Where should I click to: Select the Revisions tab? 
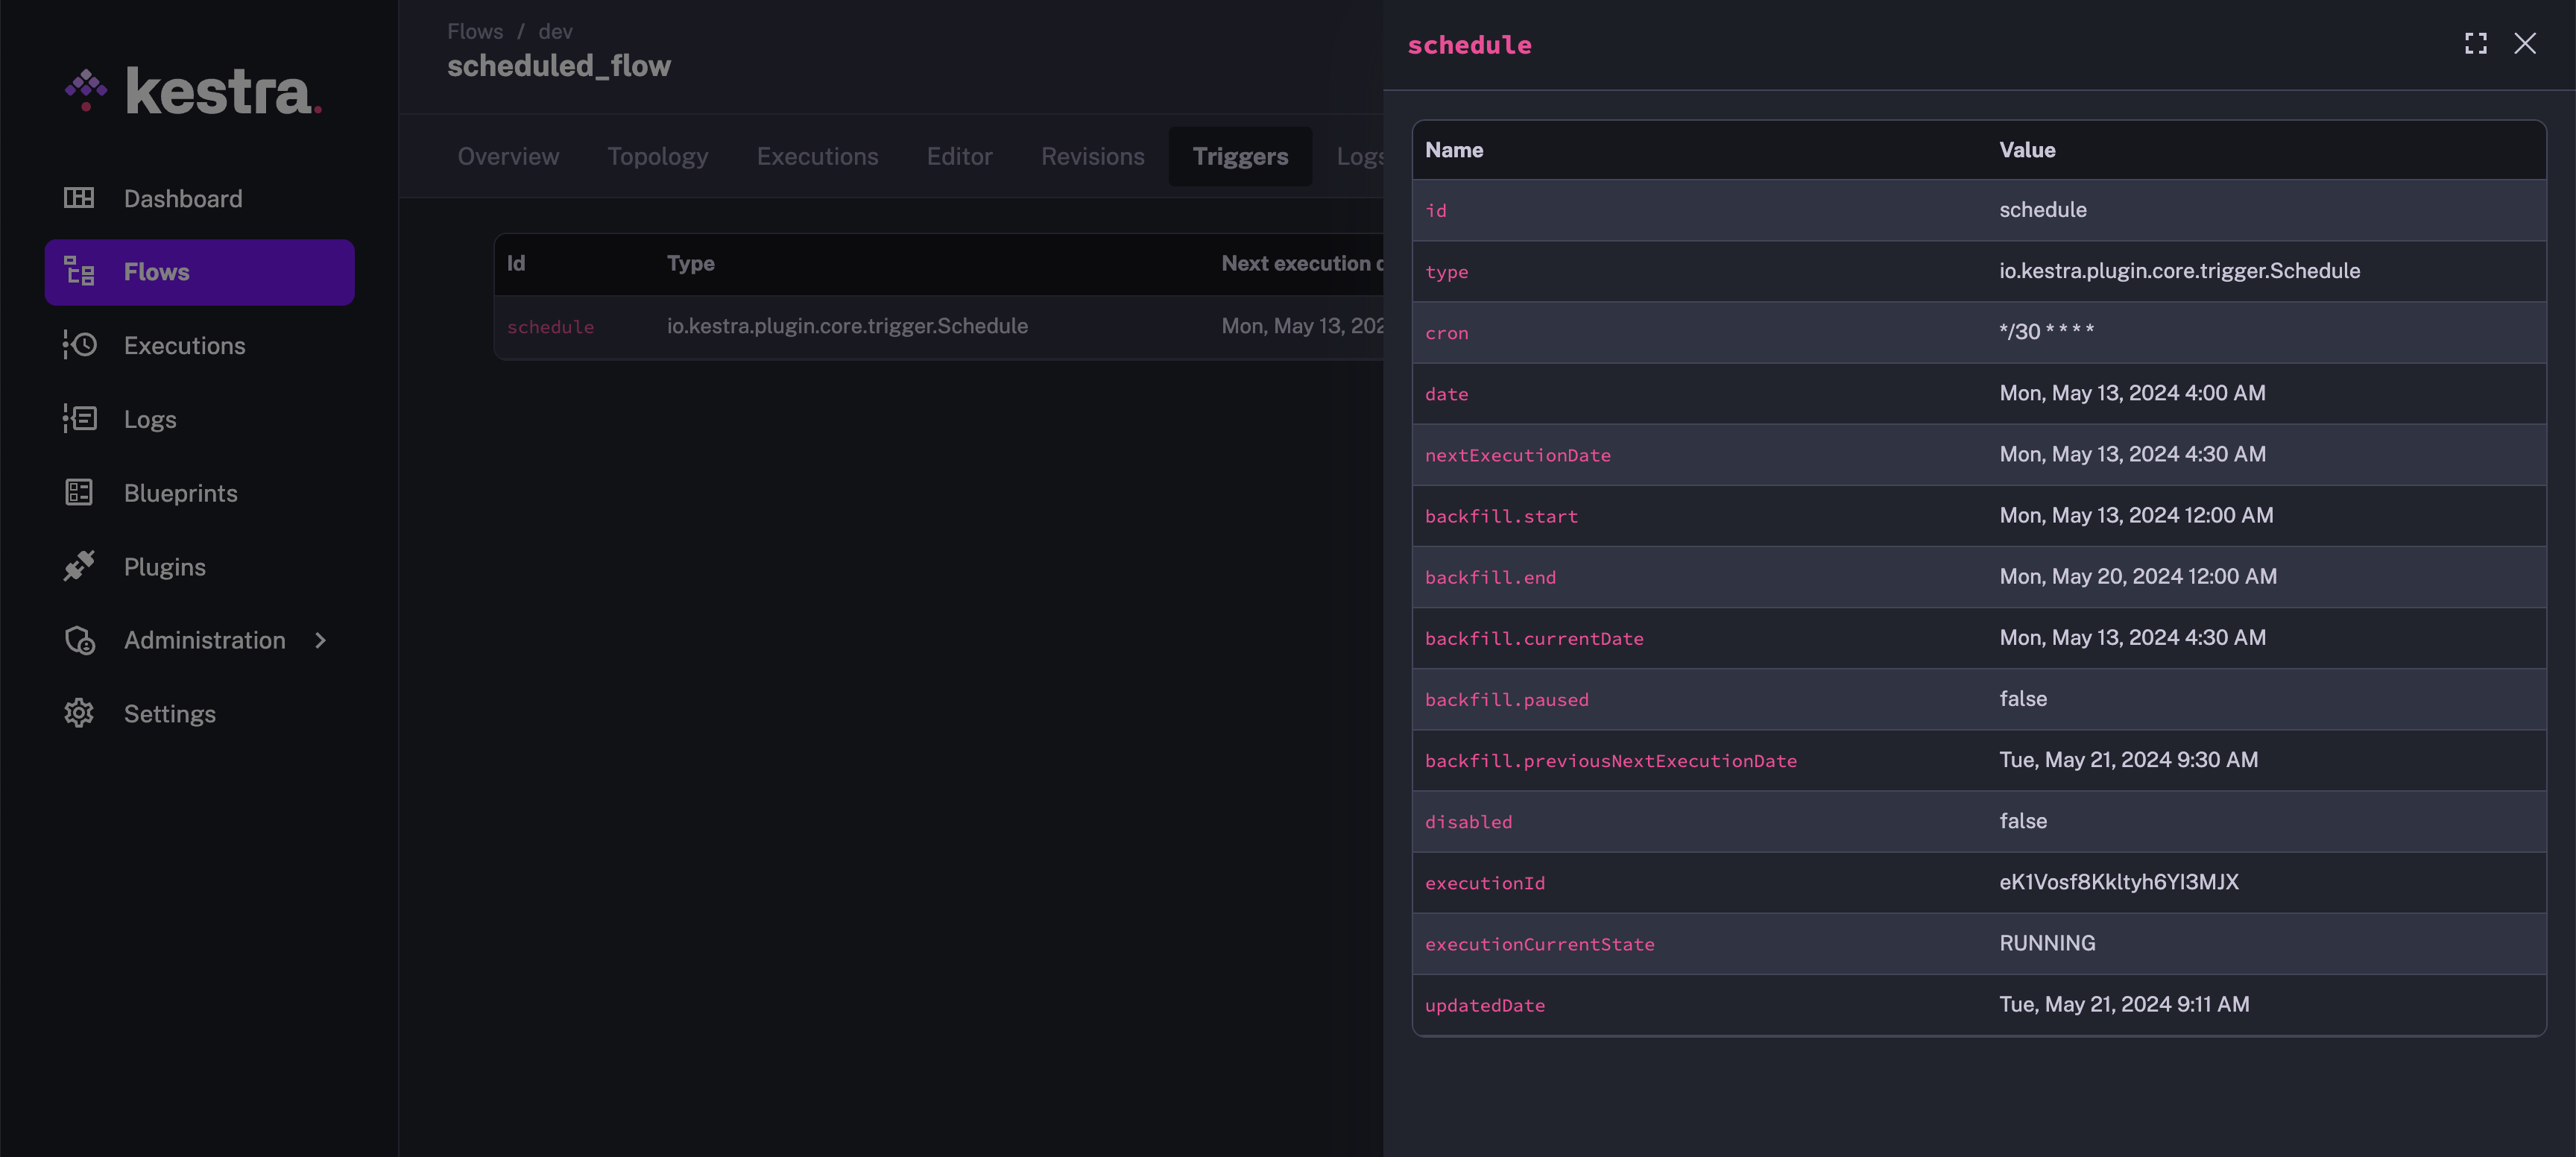(x=1092, y=156)
